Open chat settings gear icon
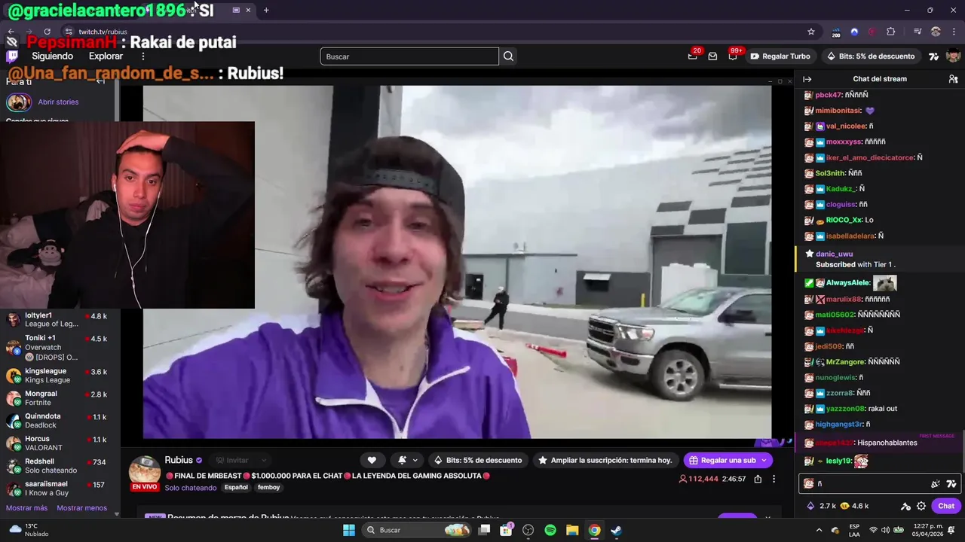 click(x=921, y=506)
